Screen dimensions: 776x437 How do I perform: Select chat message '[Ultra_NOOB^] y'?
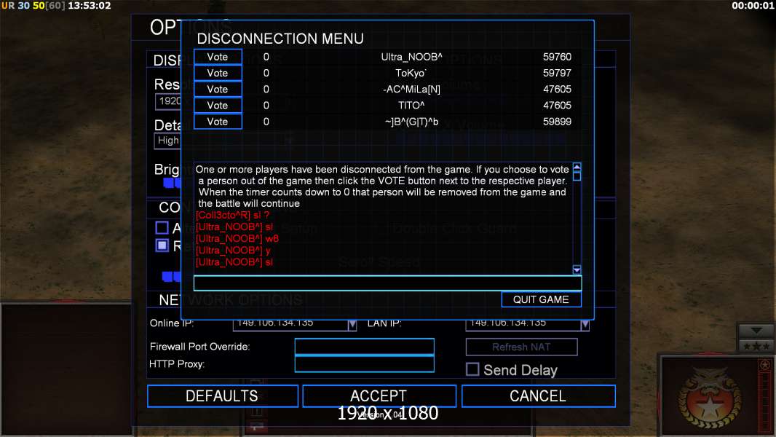(233, 251)
